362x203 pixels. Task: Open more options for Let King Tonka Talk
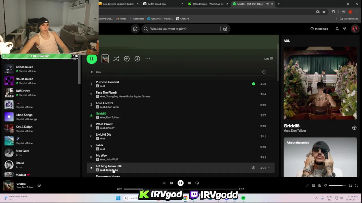coord(270,168)
